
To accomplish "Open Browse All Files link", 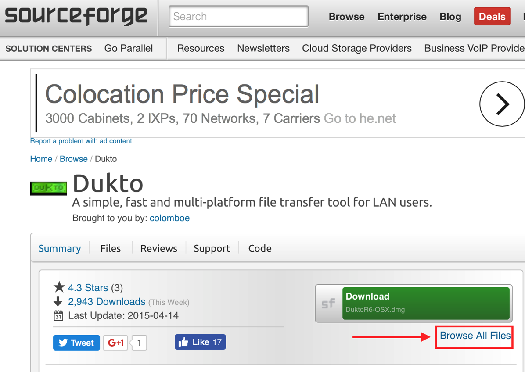I will [x=475, y=336].
